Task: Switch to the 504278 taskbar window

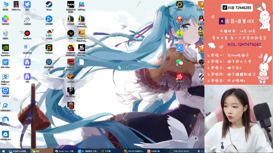Action: tap(134, 151)
